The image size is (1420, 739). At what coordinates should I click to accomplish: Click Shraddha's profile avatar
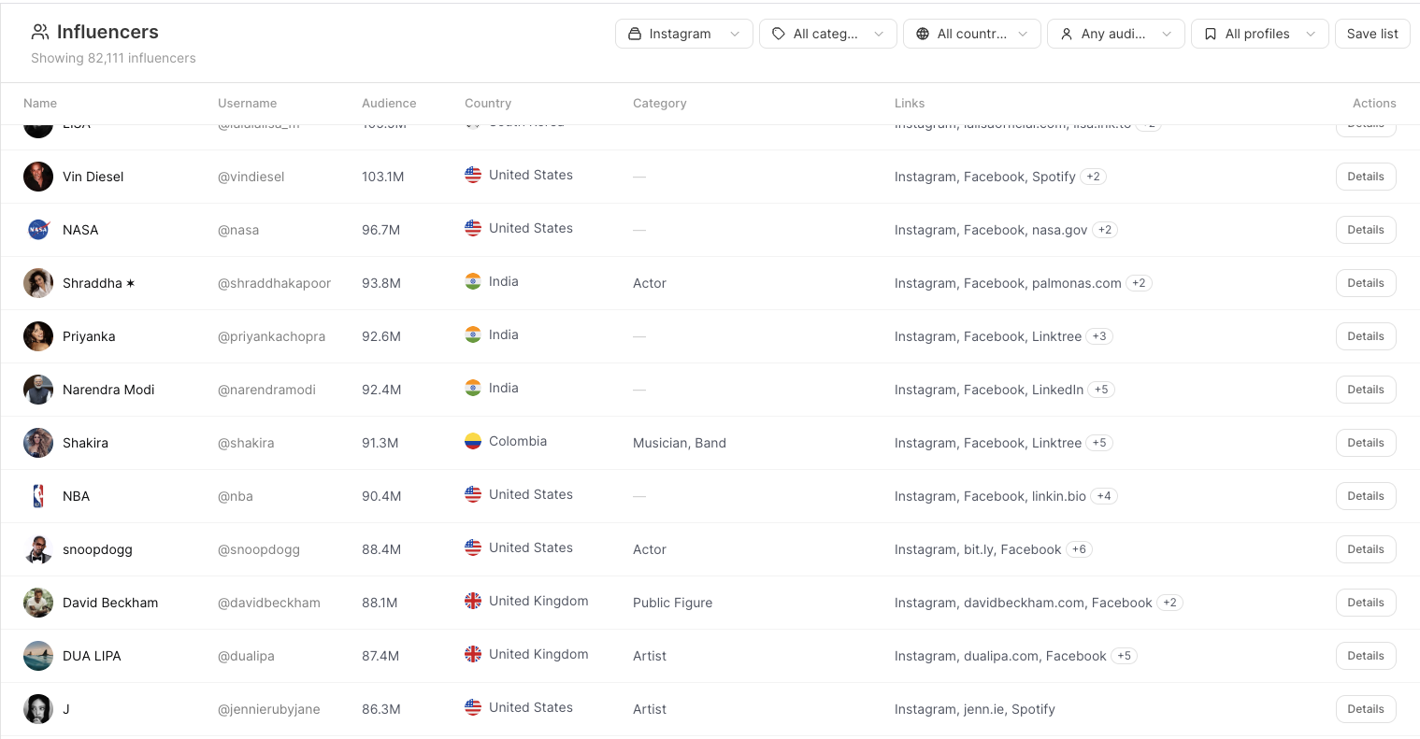click(38, 283)
